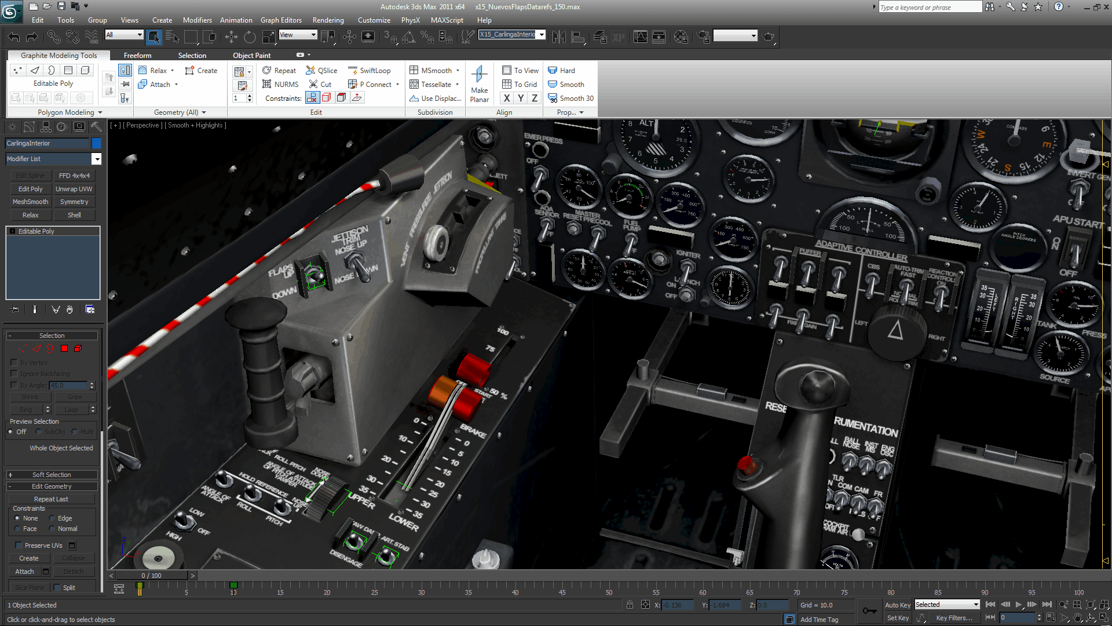Select the Edge constraint radio button
This screenshot has height=626, width=1112.
52,518
